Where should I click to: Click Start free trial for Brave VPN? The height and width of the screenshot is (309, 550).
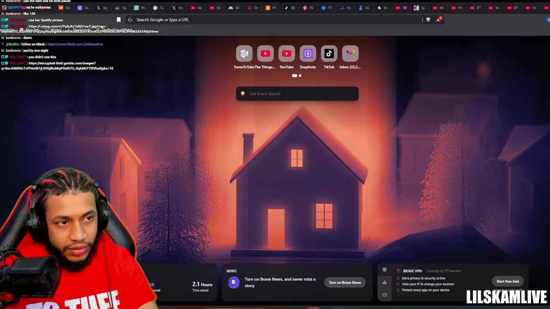point(507,282)
